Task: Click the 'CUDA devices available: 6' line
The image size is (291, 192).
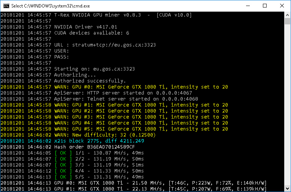Action: pyautogui.click(x=65, y=33)
